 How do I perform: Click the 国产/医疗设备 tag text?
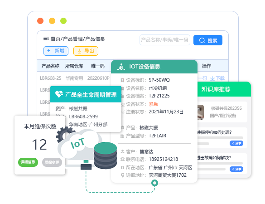[x=223, y=116]
